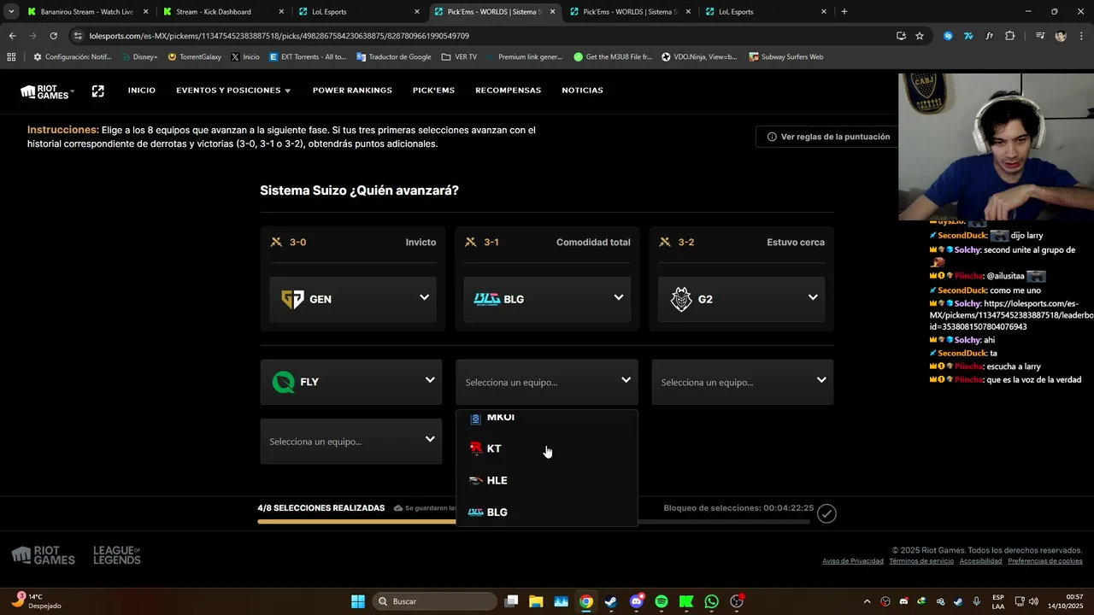Open the 3-1 BLG team dropdown

pyautogui.click(x=547, y=299)
